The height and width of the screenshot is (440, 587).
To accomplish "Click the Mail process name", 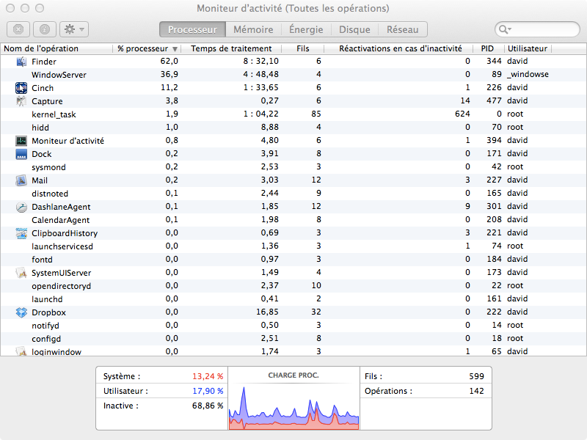I will point(40,180).
